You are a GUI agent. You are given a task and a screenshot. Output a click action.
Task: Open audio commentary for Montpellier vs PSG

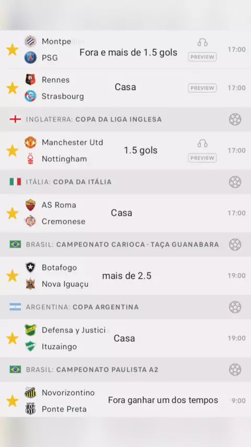(x=202, y=43)
